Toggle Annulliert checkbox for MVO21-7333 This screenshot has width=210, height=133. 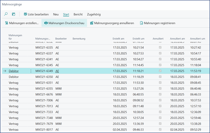coord(160,112)
